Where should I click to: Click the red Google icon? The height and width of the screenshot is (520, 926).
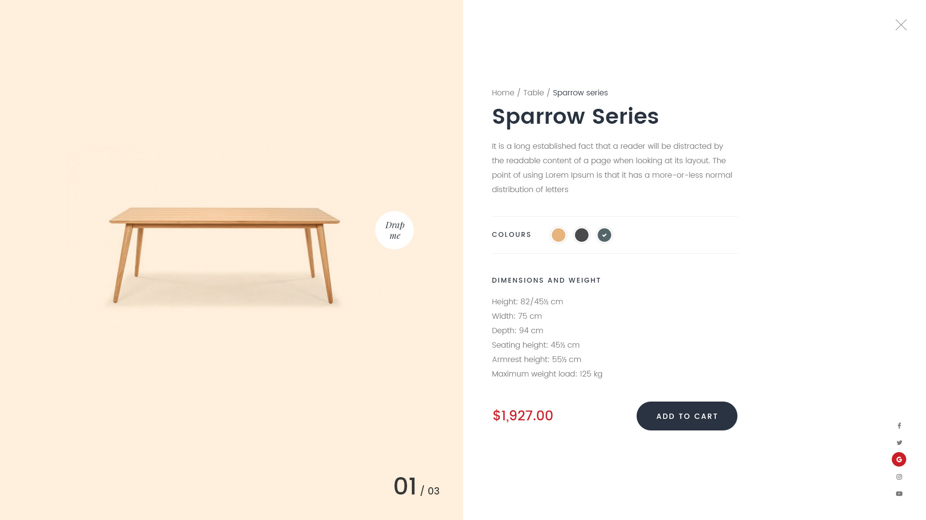(899, 459)
